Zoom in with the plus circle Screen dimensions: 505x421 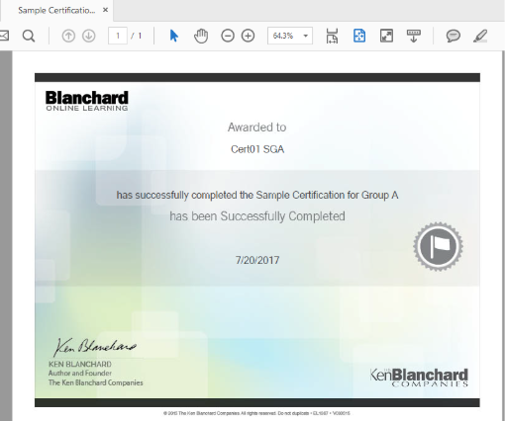pos(248,36)
